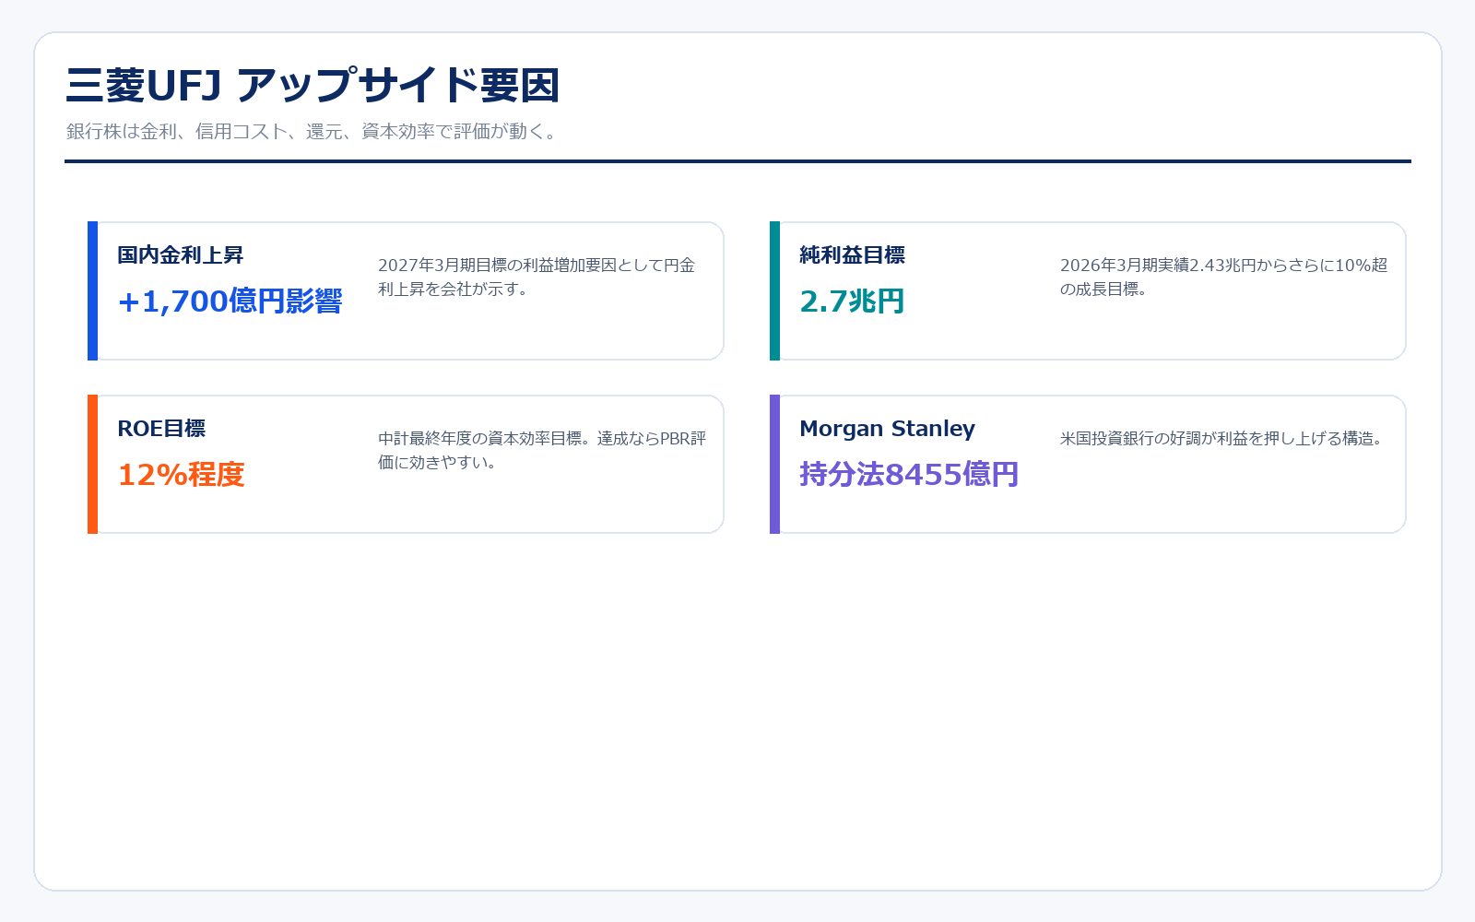Select the 持分法8455億円 value

tap(909, 475)
